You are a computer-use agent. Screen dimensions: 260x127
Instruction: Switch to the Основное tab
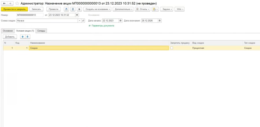coord(8,31)
